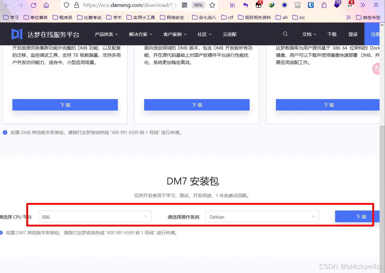
Task: Open the 云适配 navigation link
Action: point(230,34)
